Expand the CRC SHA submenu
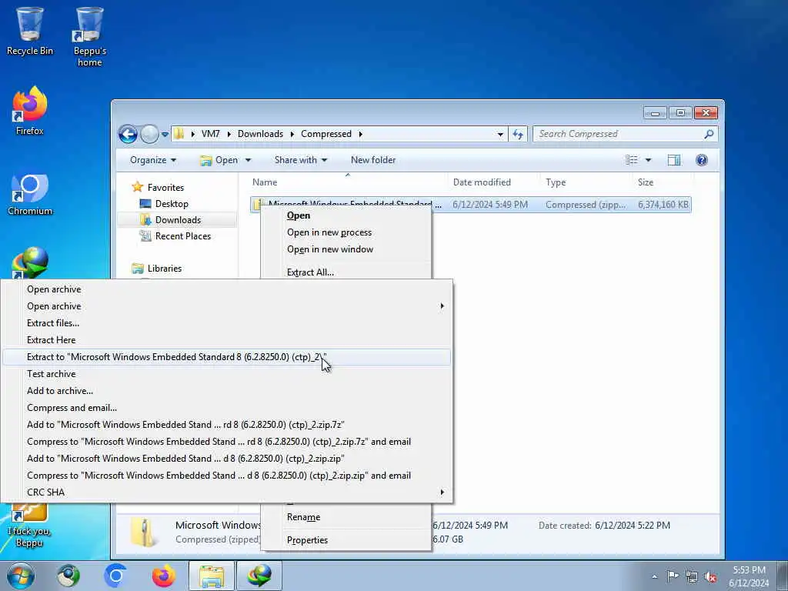 point(226,492)
